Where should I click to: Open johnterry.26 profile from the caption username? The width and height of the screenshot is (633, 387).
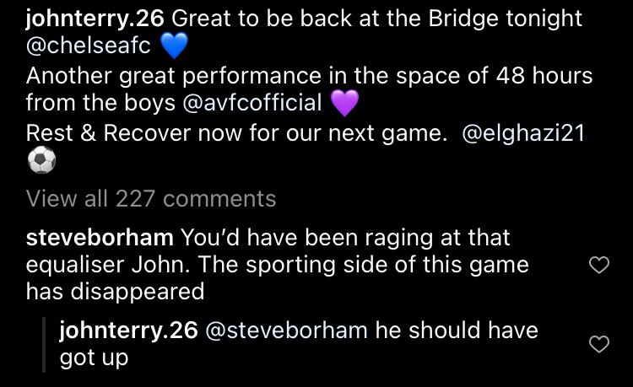click(95, 19)
